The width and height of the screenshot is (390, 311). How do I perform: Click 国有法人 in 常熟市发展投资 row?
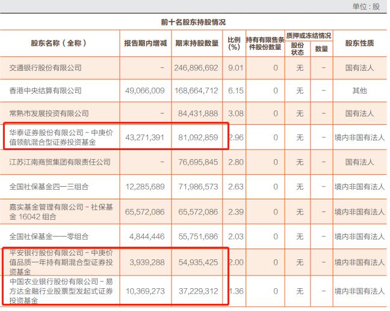(359, 113)
